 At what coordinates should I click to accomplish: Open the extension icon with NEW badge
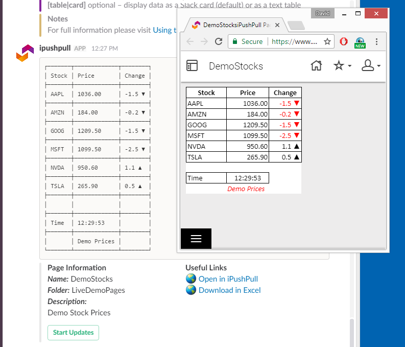click(x=360, y=42)
